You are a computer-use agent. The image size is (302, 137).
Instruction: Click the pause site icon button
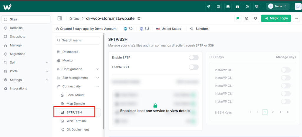247,18
